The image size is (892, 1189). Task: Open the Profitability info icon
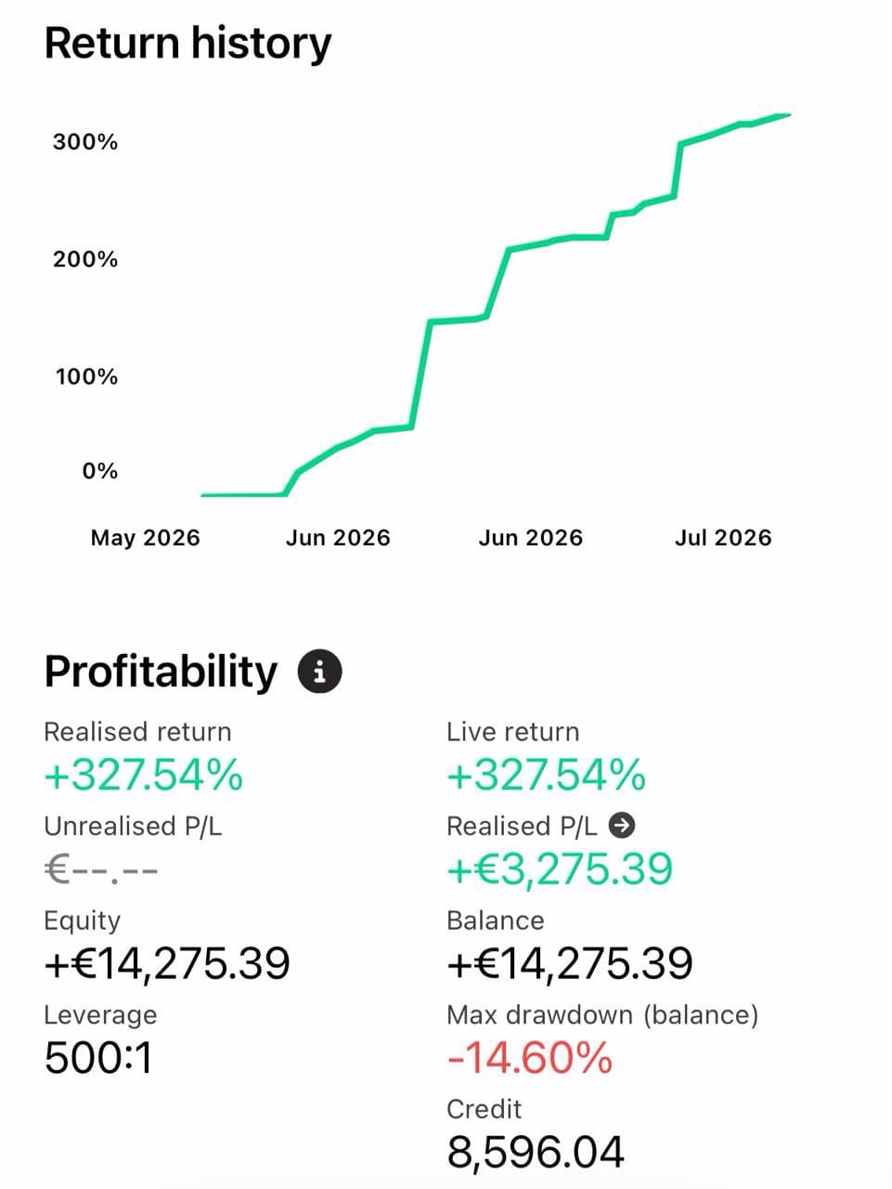point(319,671)
